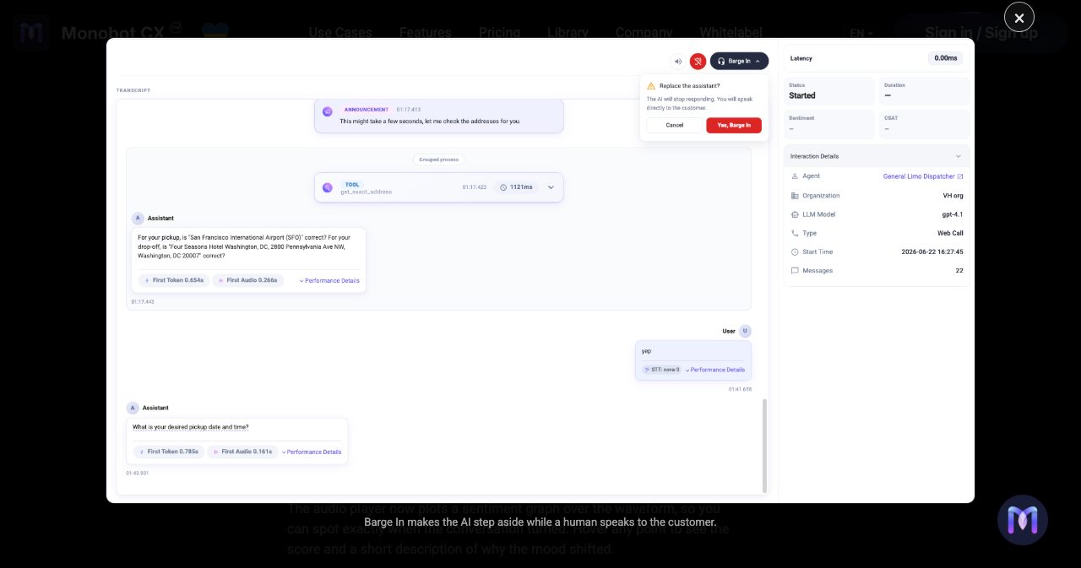Click the speaker volume icon
The image size is (1081, 568).
(678, 62)
